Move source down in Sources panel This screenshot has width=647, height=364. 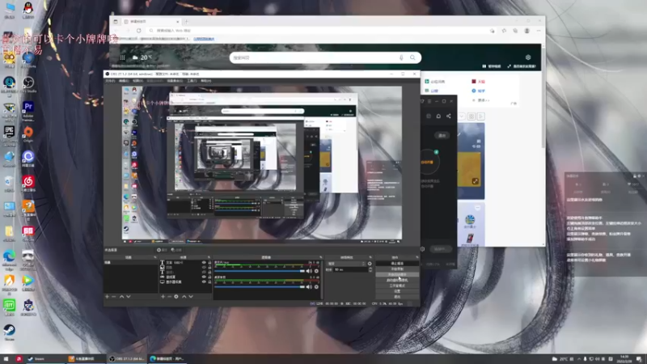point(191,297)
